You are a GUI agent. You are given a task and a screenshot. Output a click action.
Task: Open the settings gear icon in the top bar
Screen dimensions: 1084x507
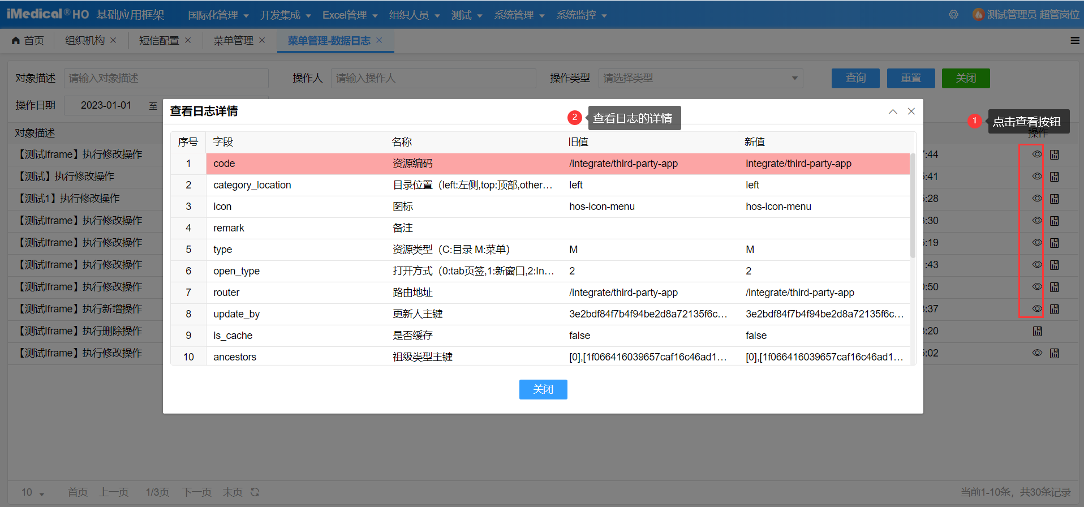tap(953, 15)
